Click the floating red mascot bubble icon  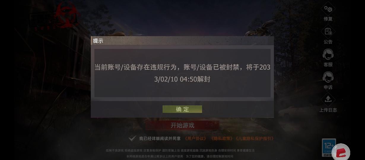coord(341,153)
